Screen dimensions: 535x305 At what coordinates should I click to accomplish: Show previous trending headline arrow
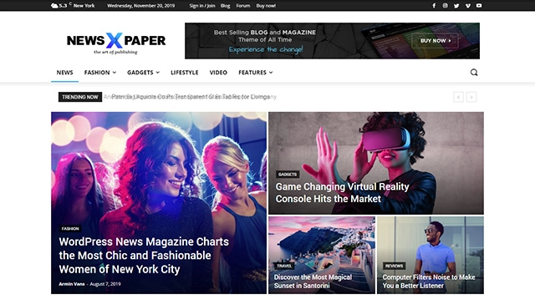[458, 97]
